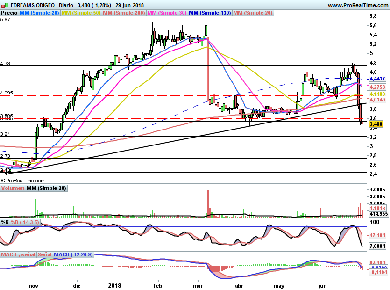Open the MM (Simple 130) indicator label
This screenshot has width=390, height=290.
coord(209,13)
